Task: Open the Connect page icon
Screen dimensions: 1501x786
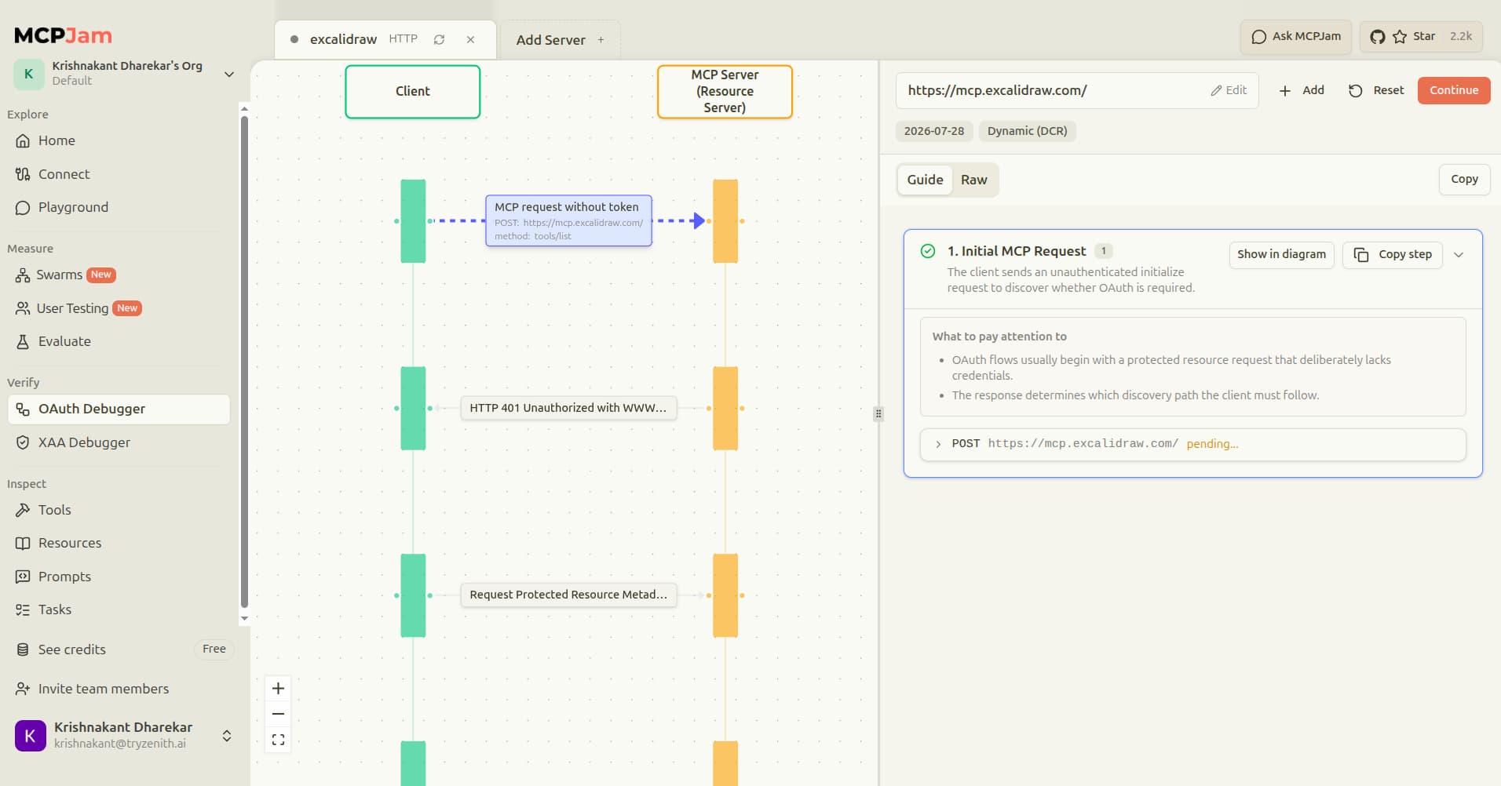Action: coord(23,174)
